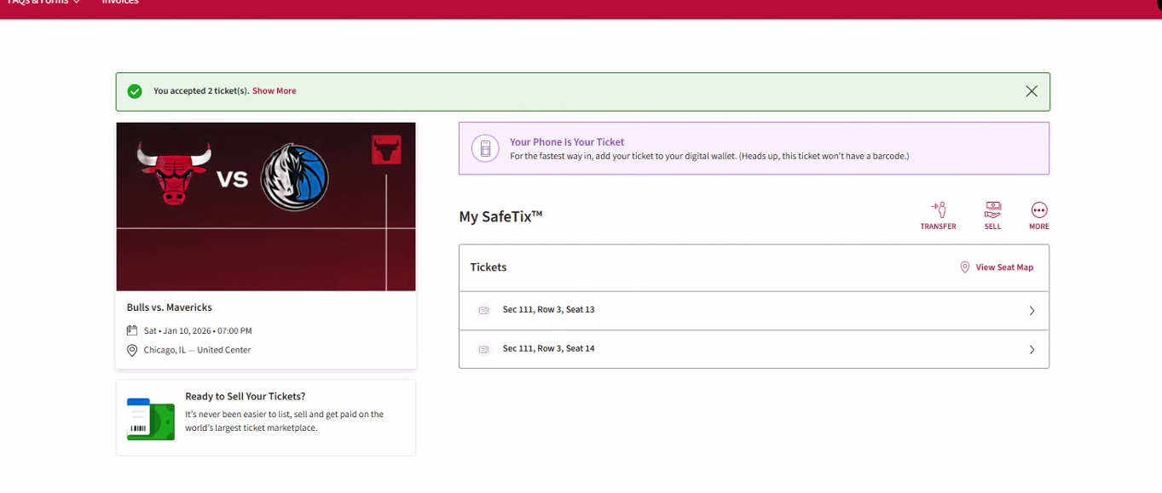Click the seat map location pin icon
Image resolution: width=1162 pixels, height=493 pixels.
pyautogui.click(x=965, y=267)
